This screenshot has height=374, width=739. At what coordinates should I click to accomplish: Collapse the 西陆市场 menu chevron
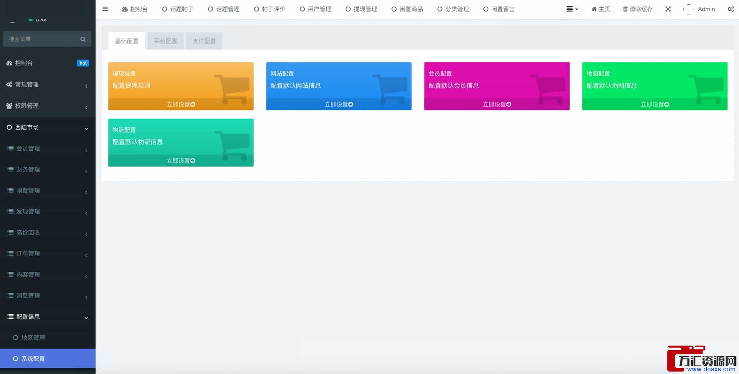point(86,129)
